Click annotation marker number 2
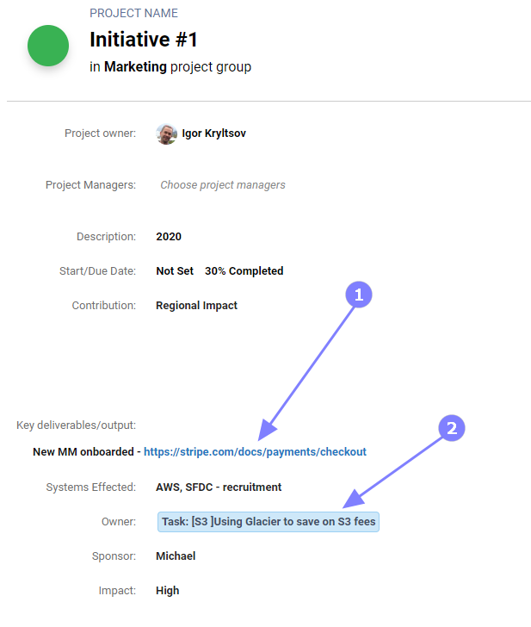This screenshot has height=627, width=531. click(x=452, y=428)
